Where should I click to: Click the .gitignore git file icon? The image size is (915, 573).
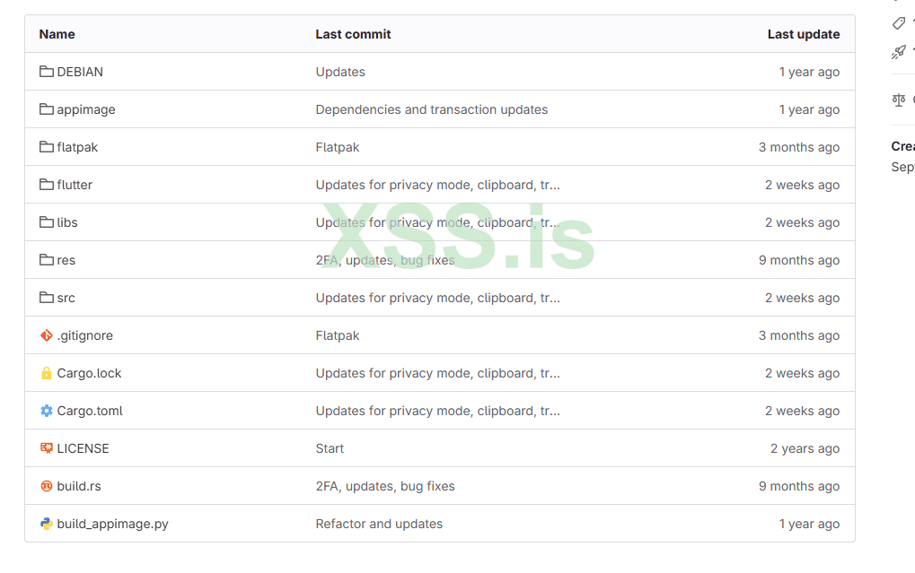pos(47,335)
